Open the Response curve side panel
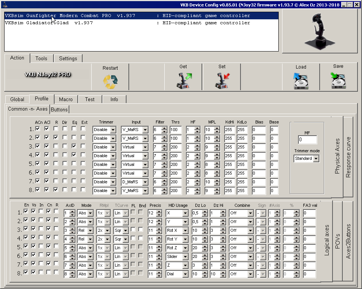 [348, 157]
